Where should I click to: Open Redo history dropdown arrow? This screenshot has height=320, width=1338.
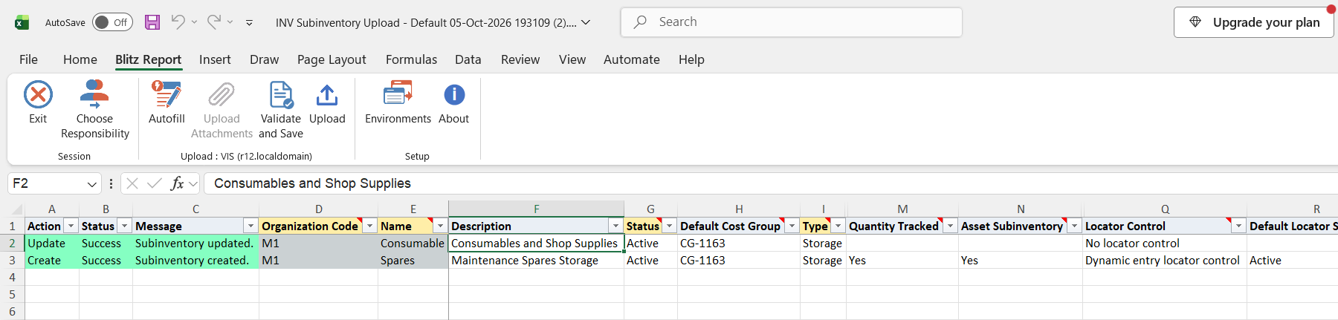point(230,22)
